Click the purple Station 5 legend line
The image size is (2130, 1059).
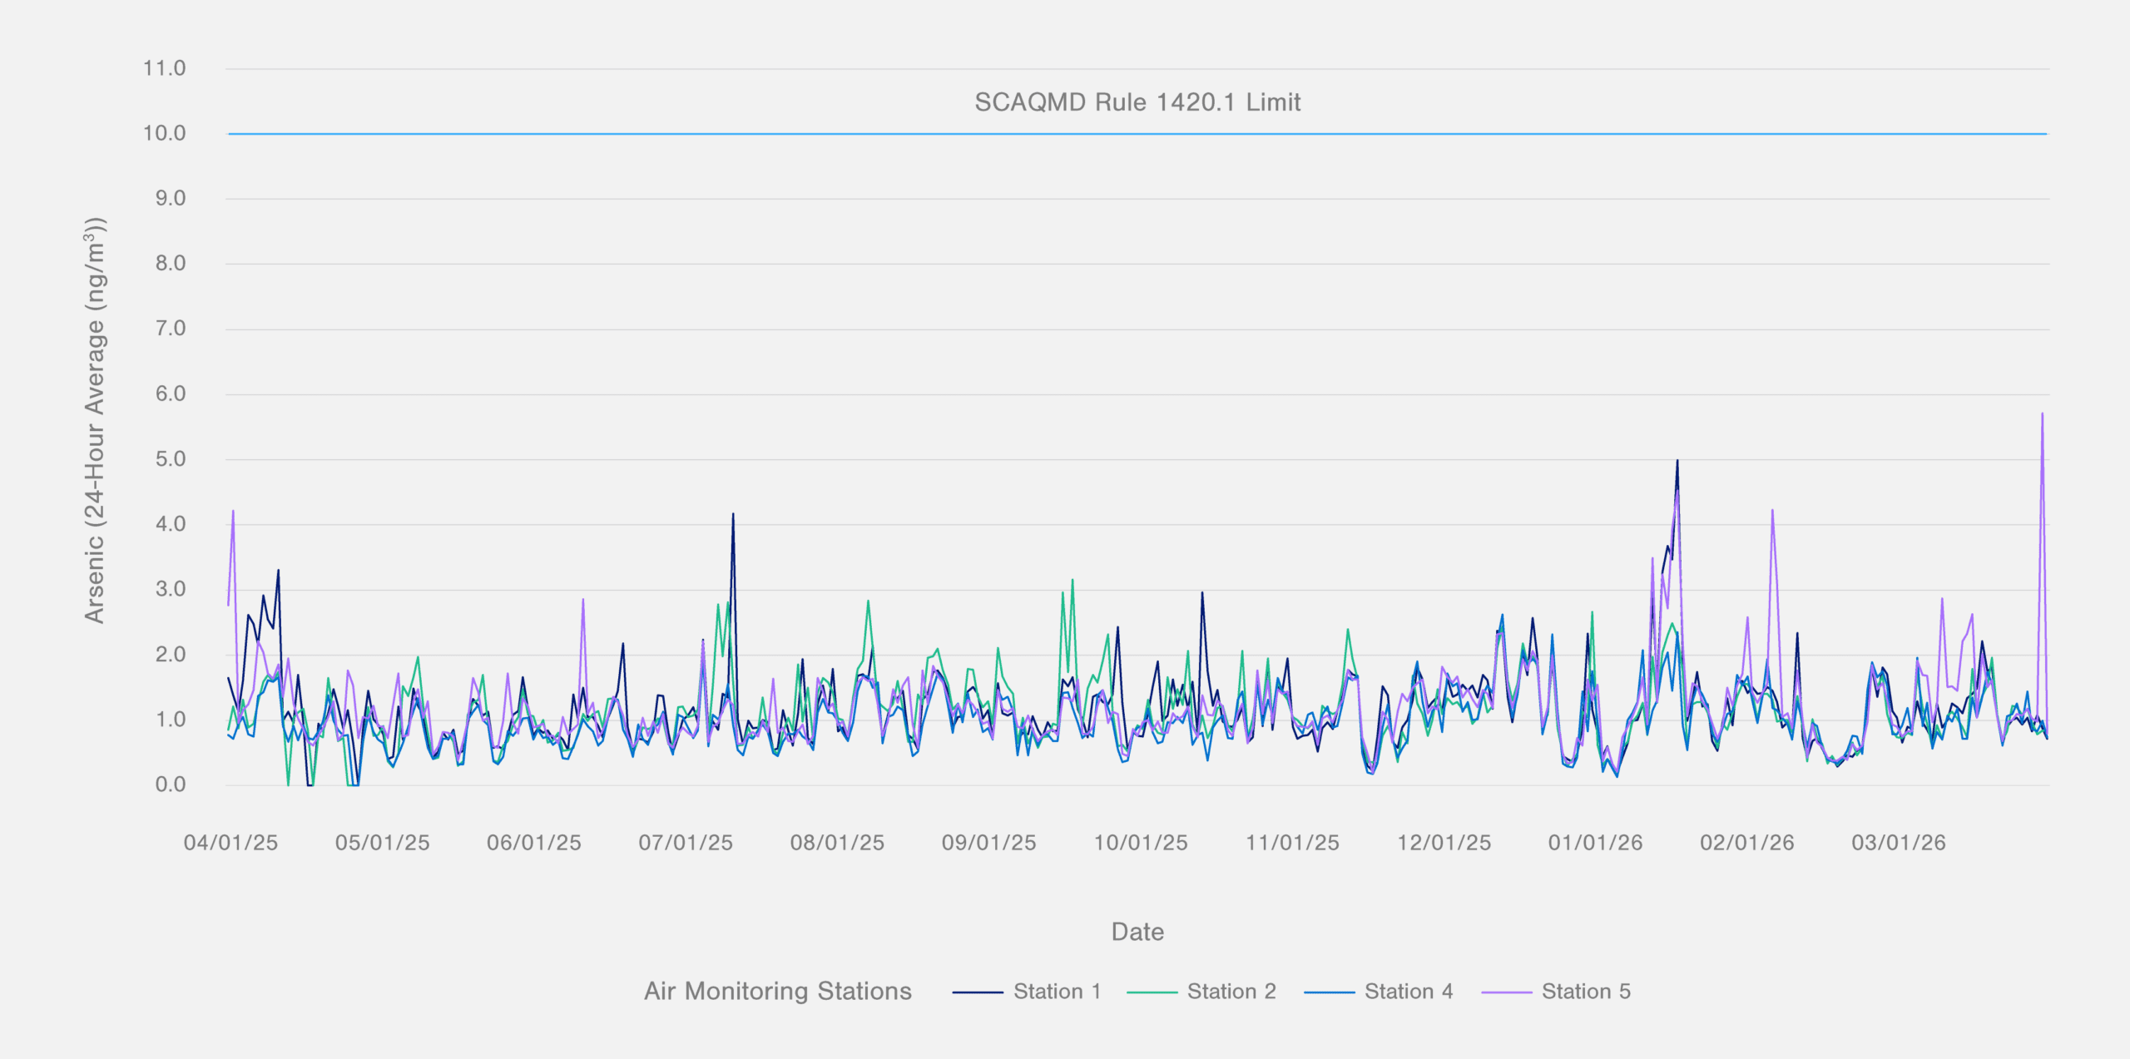1507,992
